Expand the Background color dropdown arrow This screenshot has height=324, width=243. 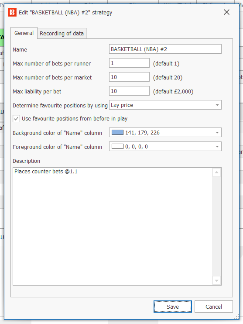[x=217, y=132]
